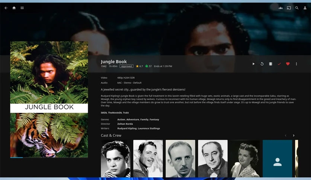Image resolution: width=311 pixels, height=180 pixels.
Task: Open the IMDb link
Action: (104, 113)
